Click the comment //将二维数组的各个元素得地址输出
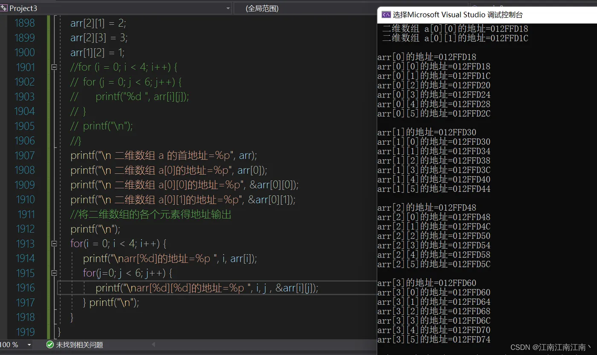 click(151, 215)
